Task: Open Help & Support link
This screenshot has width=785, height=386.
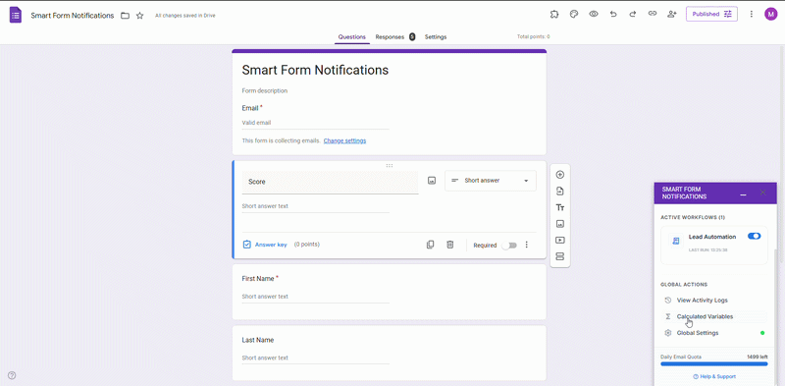Action: (714, 376)
